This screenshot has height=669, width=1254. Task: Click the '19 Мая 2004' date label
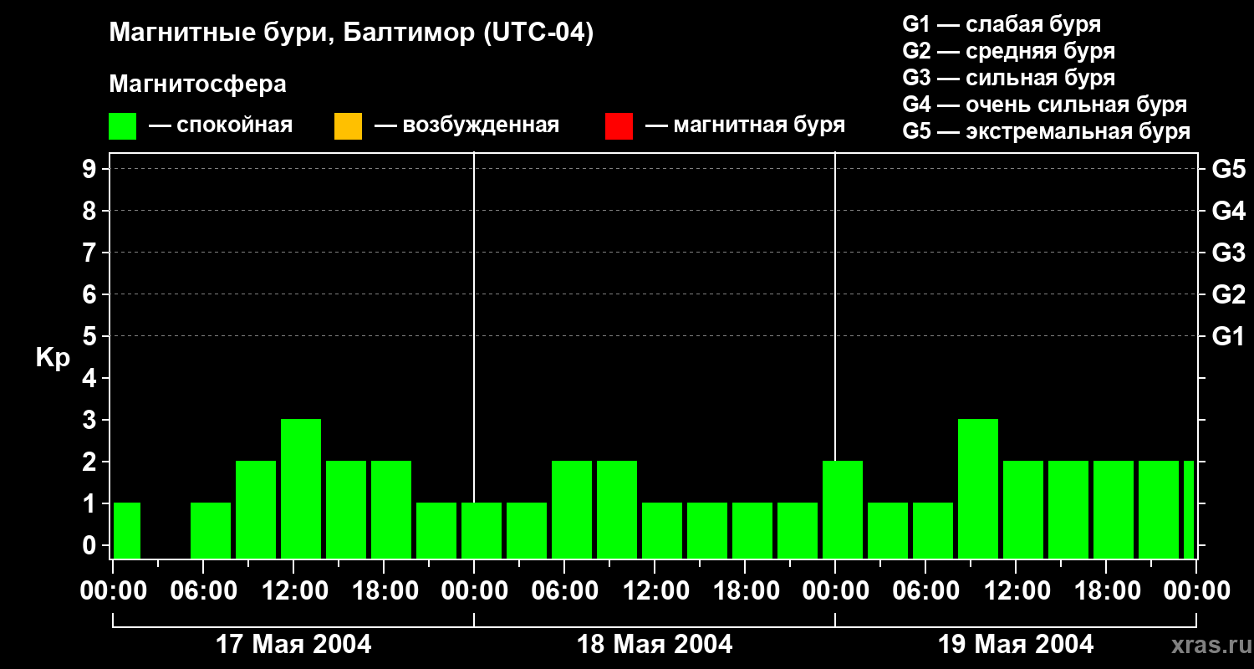click(1016, 644)
